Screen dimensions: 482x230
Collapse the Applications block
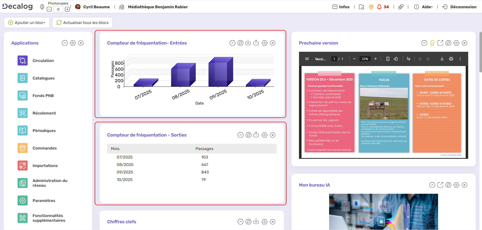(x=65, y=43)
